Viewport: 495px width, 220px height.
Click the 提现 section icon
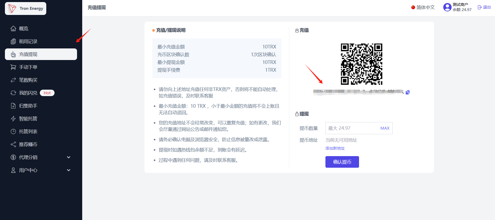[x=297, y=114]
